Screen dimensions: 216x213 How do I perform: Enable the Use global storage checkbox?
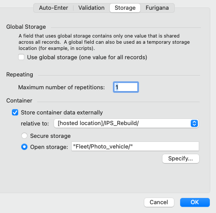pyautogui.click(x=21, y=57)
